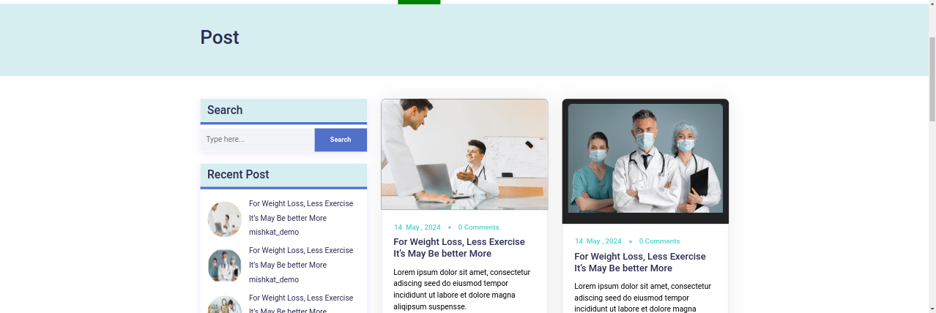Open second card's weight loss headline

(x=640, y=263)
